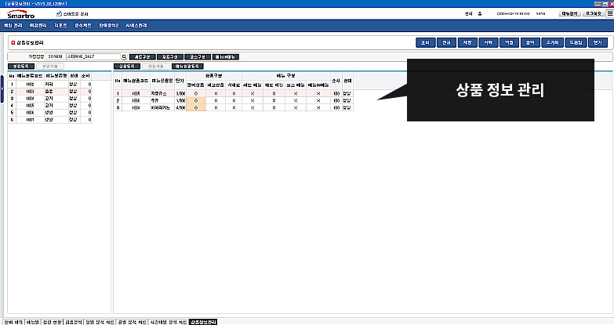The height and width of the screenshot is (325, 614).
Task: Select category row with code 1002
Action: click(x=49, y=84)
